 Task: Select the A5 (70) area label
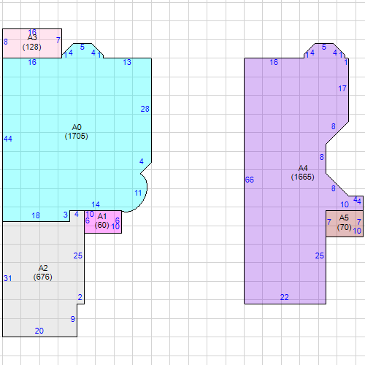point(344,223)
